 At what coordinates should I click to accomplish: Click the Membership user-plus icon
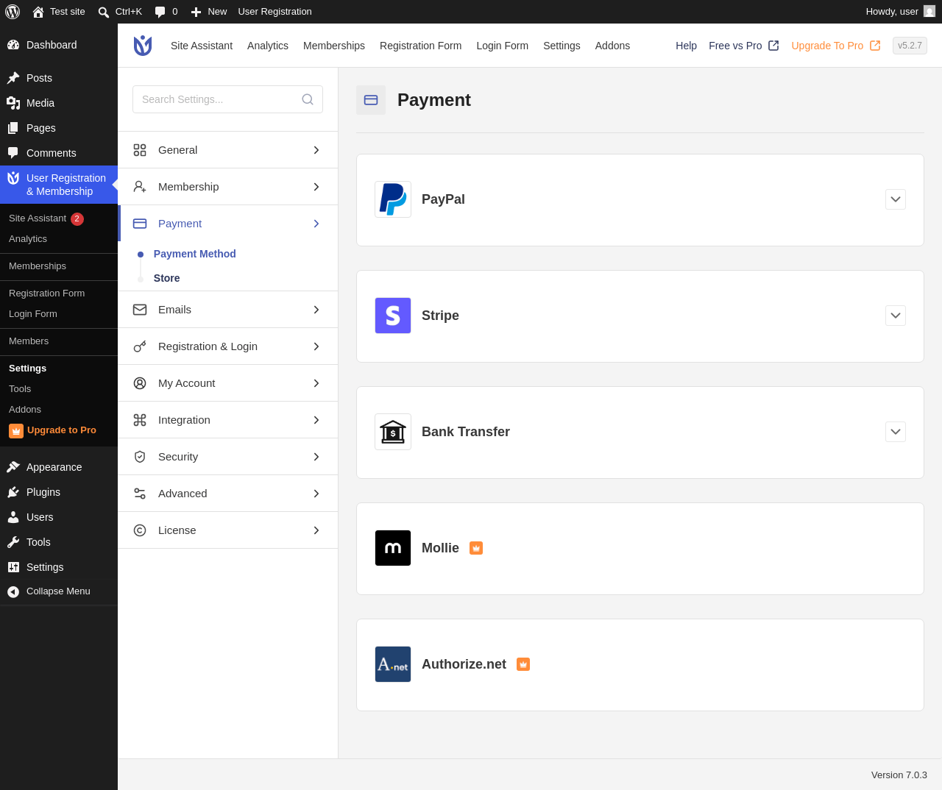click(x=140, y=187)
